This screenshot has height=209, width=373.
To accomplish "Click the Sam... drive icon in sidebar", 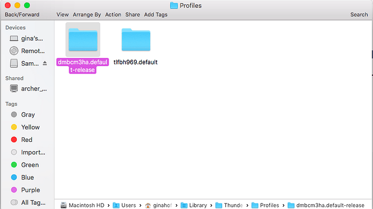I will [14, 63].
